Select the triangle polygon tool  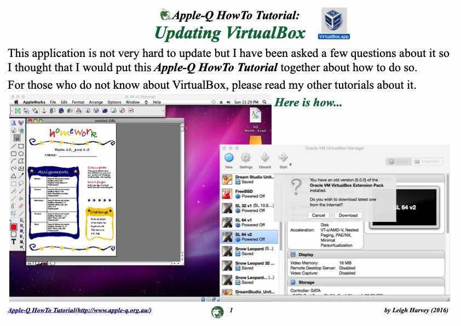click(x=14, y=176)
